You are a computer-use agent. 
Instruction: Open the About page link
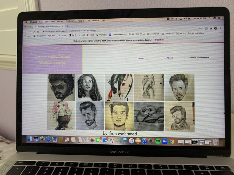(170, 58)
